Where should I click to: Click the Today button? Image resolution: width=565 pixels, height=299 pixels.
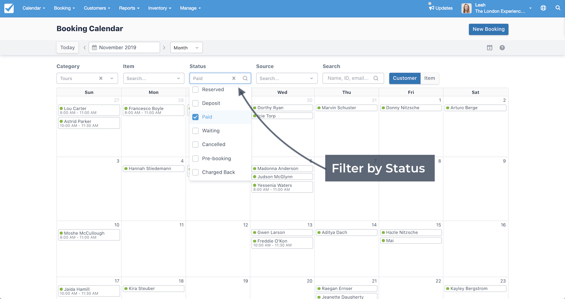(x=67, y=47)
